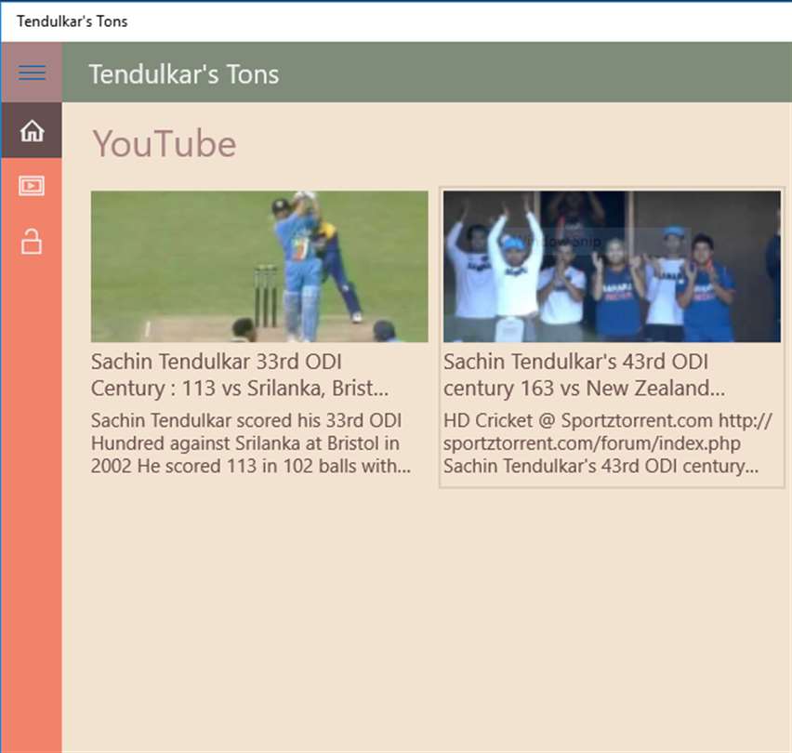792x753 pixels.
Task: Open the video section icon in sidebar
Action: tap(32, 185)
